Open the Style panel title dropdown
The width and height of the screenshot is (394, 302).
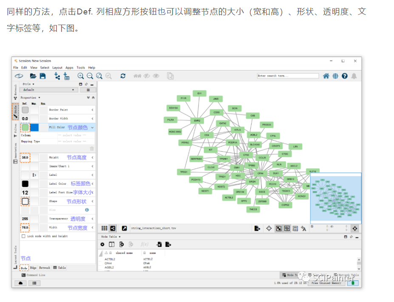(28, 84)
